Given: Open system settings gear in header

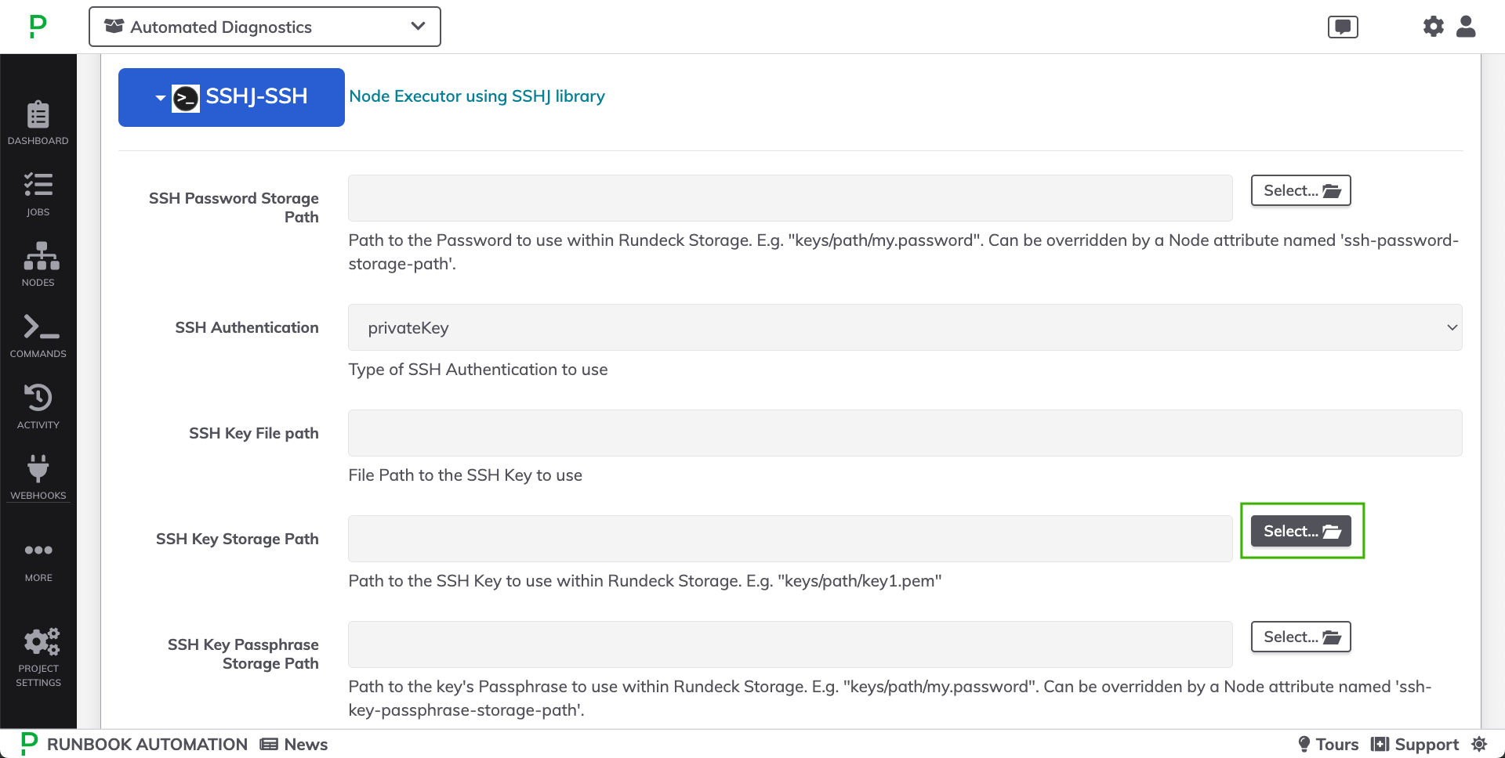Looking at the screenshot, I should [x=1433, y=27].
